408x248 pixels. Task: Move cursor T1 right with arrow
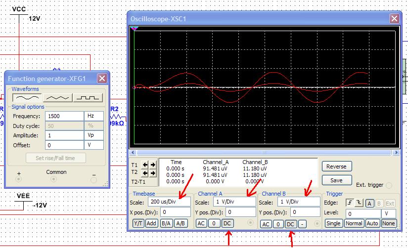click(x=153, y=165)
